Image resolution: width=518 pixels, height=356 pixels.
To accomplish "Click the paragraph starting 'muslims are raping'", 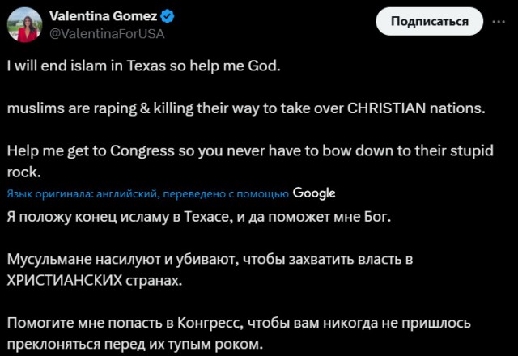I will tap(246, 108).
